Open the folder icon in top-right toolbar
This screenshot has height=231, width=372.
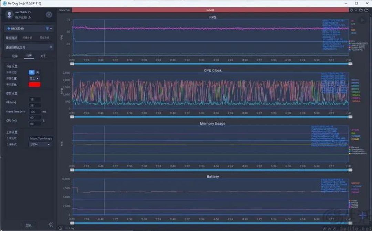(x=361, y=10)
